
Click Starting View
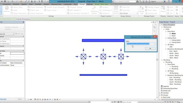pos(151,13)
